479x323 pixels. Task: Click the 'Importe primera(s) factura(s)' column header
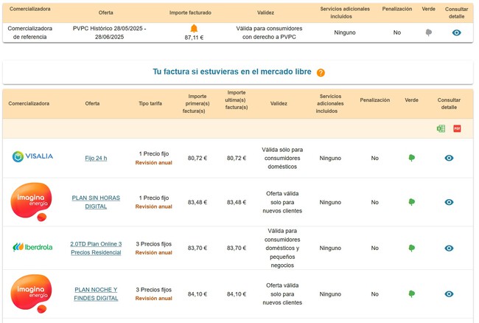(x=197, y=103)
